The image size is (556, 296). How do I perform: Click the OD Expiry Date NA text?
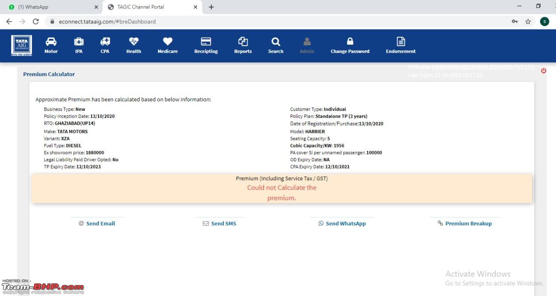coord(310,159)
